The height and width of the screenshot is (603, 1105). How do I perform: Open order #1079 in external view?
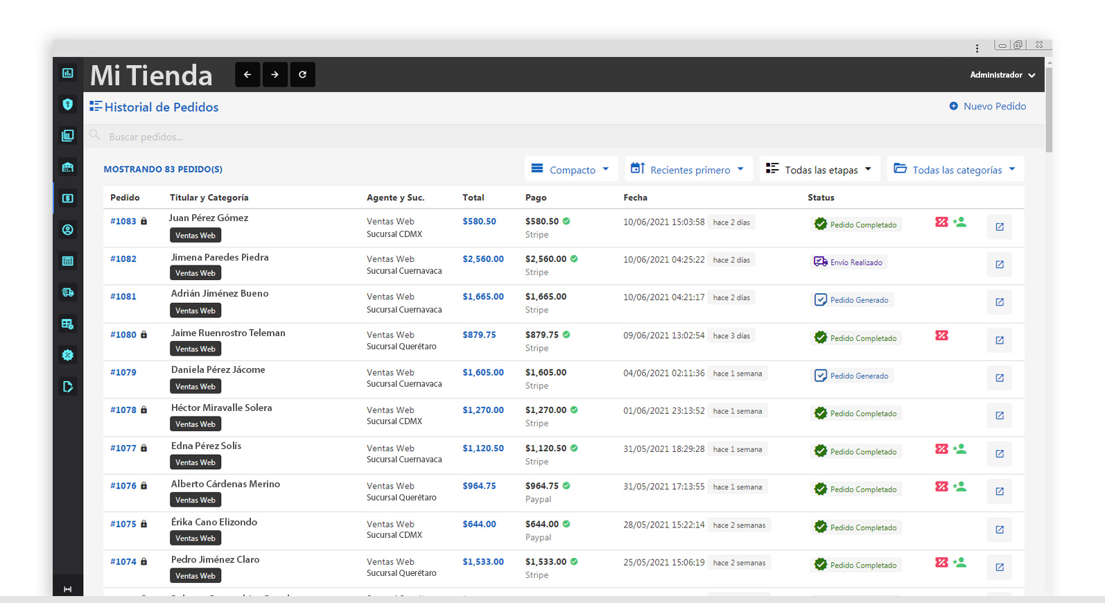tap(1000, 378)
